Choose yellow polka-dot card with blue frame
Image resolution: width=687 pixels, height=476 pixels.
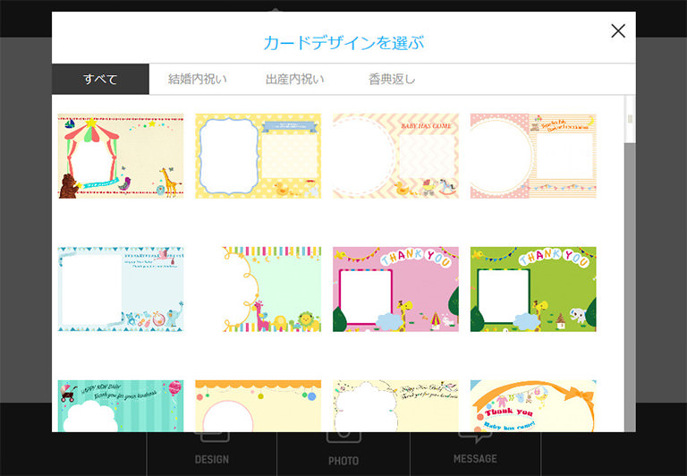coord(258,156)
